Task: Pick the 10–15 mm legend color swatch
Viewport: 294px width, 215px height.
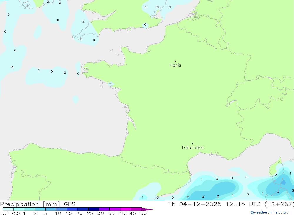Action: pyautogui.click(x=61, y=209)
